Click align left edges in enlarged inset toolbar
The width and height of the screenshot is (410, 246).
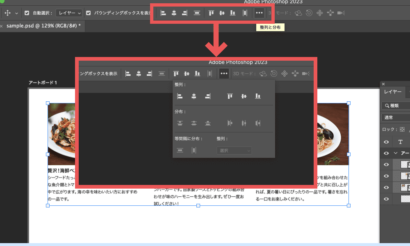[128, 74]
